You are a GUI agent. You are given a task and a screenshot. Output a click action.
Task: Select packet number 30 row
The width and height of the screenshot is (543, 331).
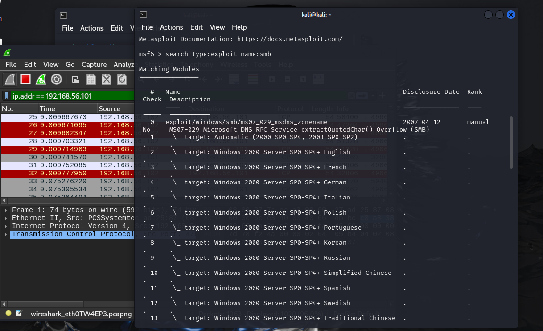67,157
